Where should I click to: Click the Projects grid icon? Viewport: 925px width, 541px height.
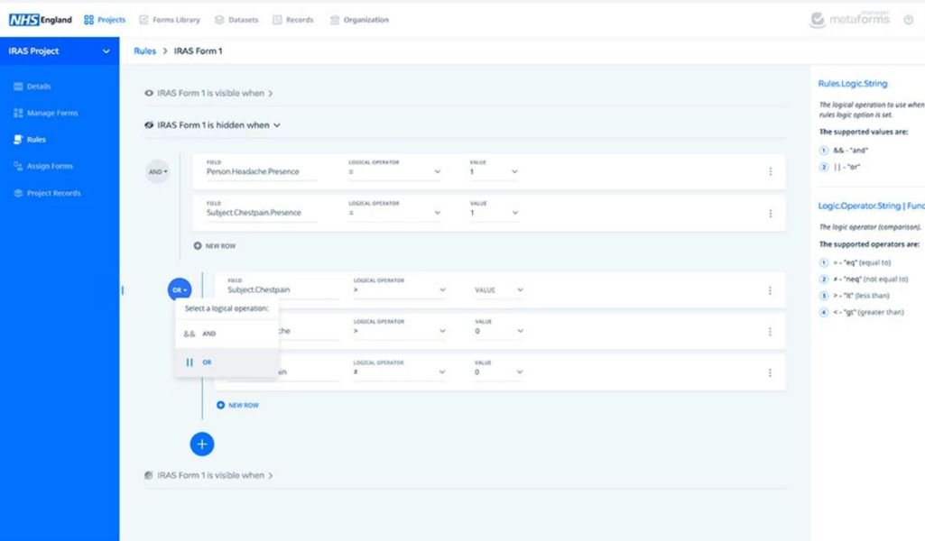coord(88,20)
